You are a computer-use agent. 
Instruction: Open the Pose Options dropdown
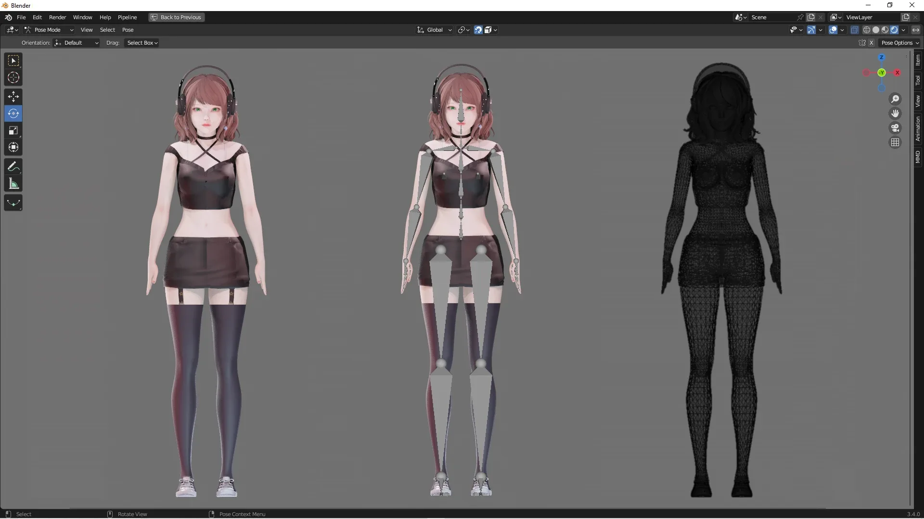click(900, 43)
